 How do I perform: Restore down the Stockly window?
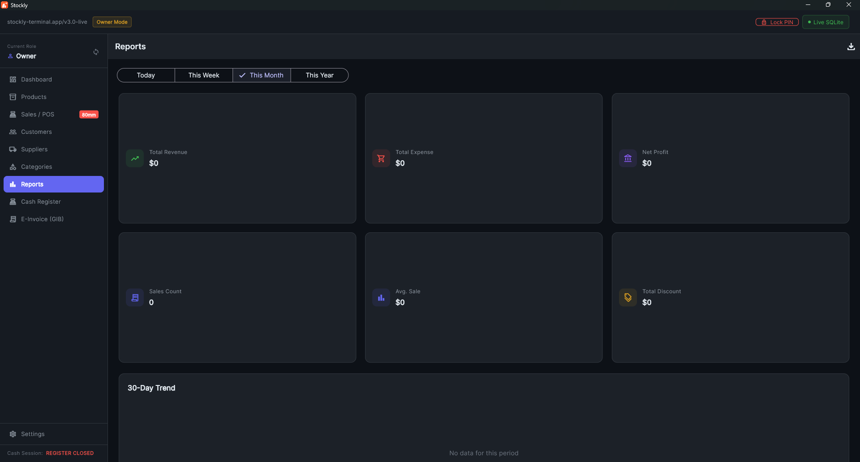pyautogui.click(x=828, y=5)
